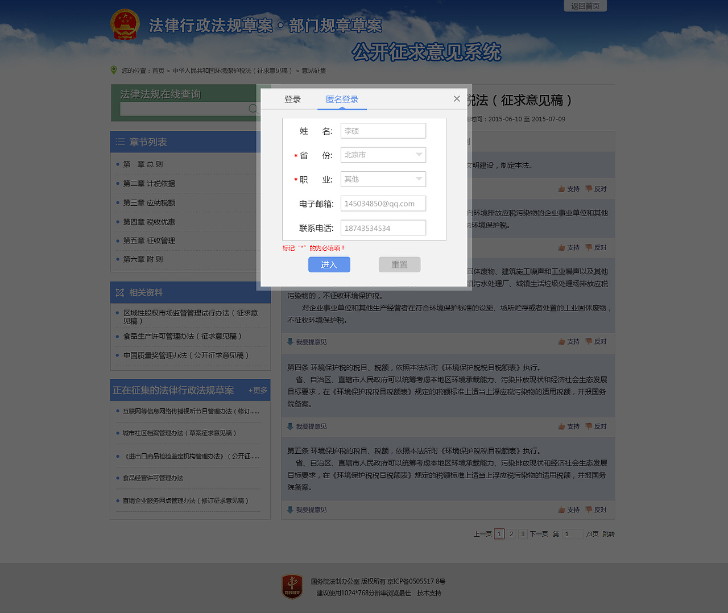
Task: Click the thumbs-down 反对 icon for 第五条
Action: (589, 510)
